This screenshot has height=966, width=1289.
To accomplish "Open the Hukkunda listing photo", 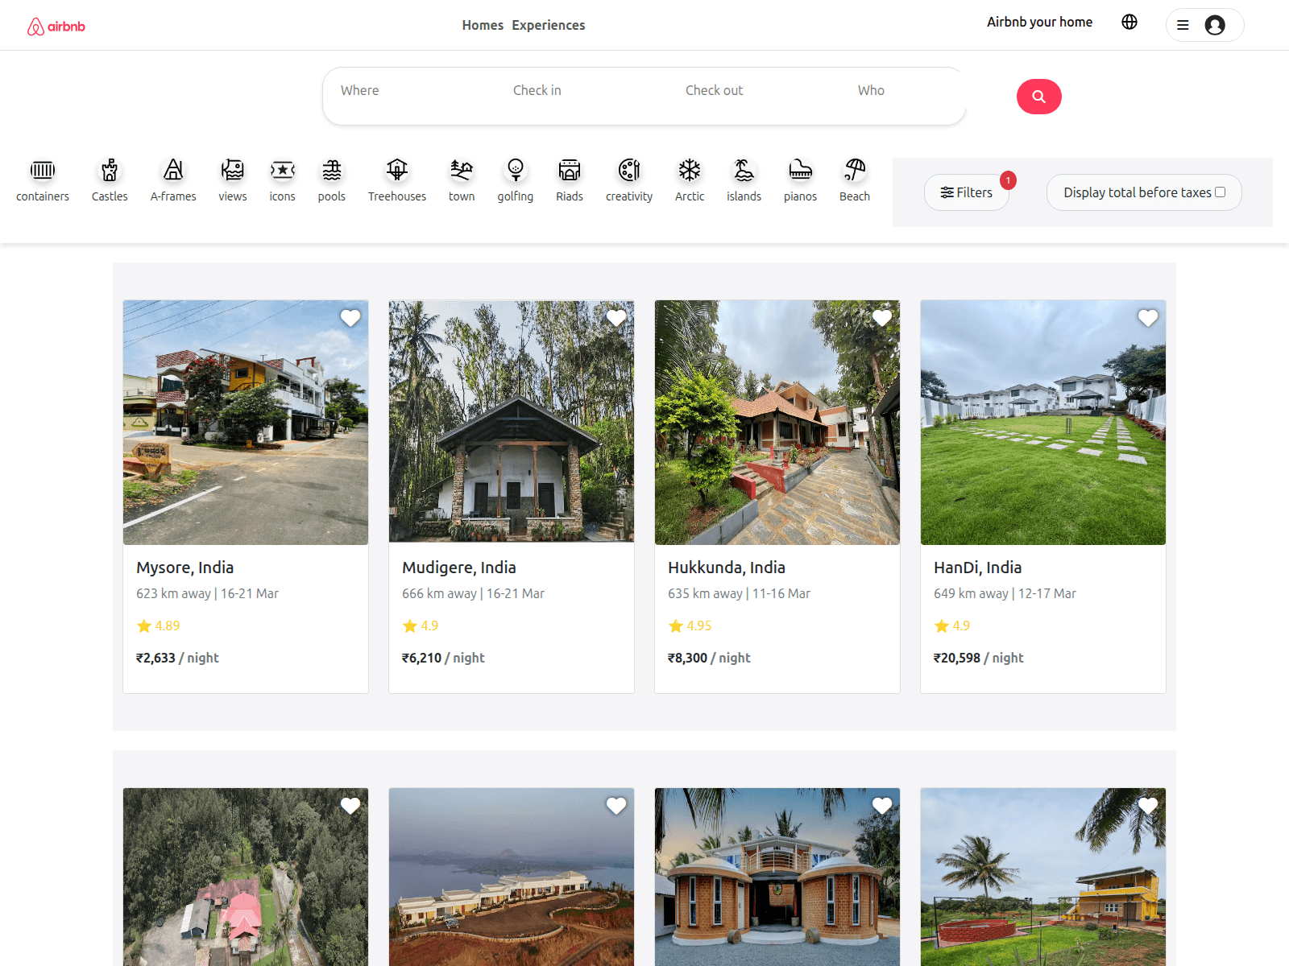I will pos(777,423).
